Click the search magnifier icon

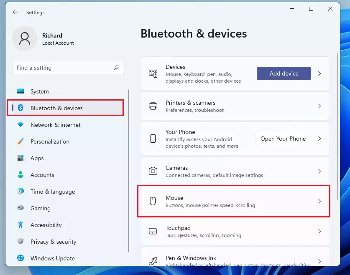click(x=116, y=68)
